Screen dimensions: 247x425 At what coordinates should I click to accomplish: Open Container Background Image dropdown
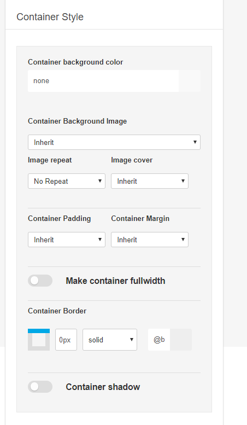point(114,142)
